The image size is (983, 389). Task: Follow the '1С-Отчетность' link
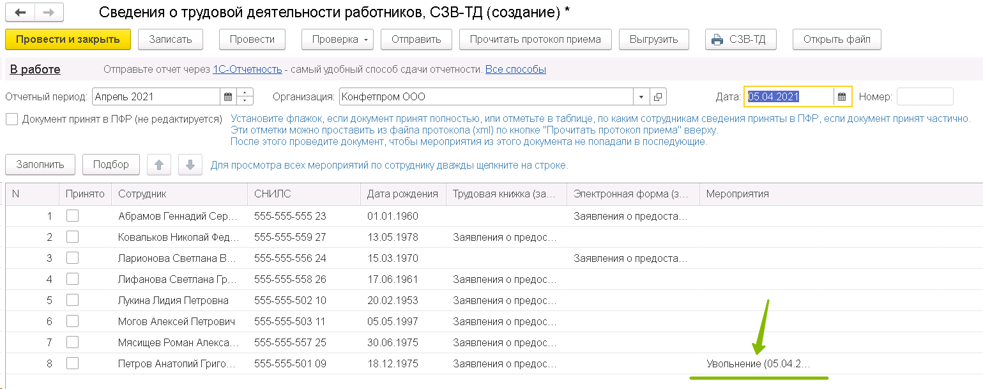click(247, 70)
